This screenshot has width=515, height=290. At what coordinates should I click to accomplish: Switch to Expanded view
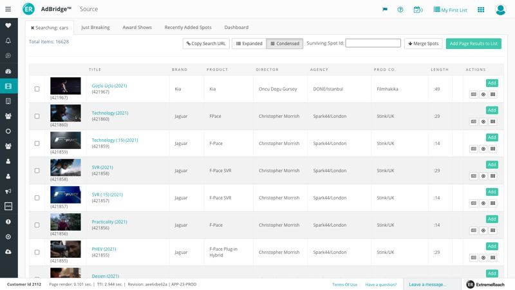pos(249,43)
